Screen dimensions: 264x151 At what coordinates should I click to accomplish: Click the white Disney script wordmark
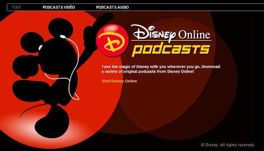(x=153, y=33)
